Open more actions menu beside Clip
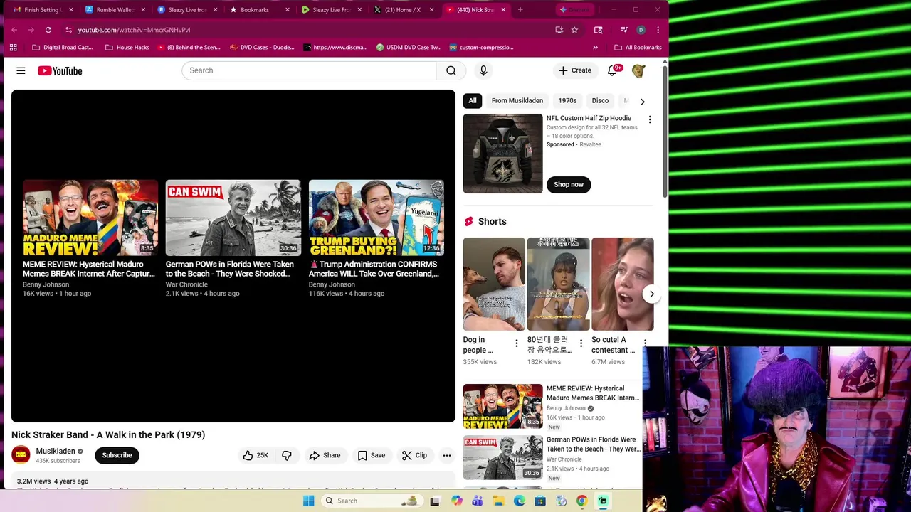 pyautogui.click(x=447, y=455)
